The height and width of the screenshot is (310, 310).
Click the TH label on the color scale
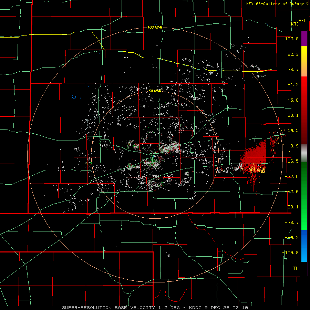(296, 268)
